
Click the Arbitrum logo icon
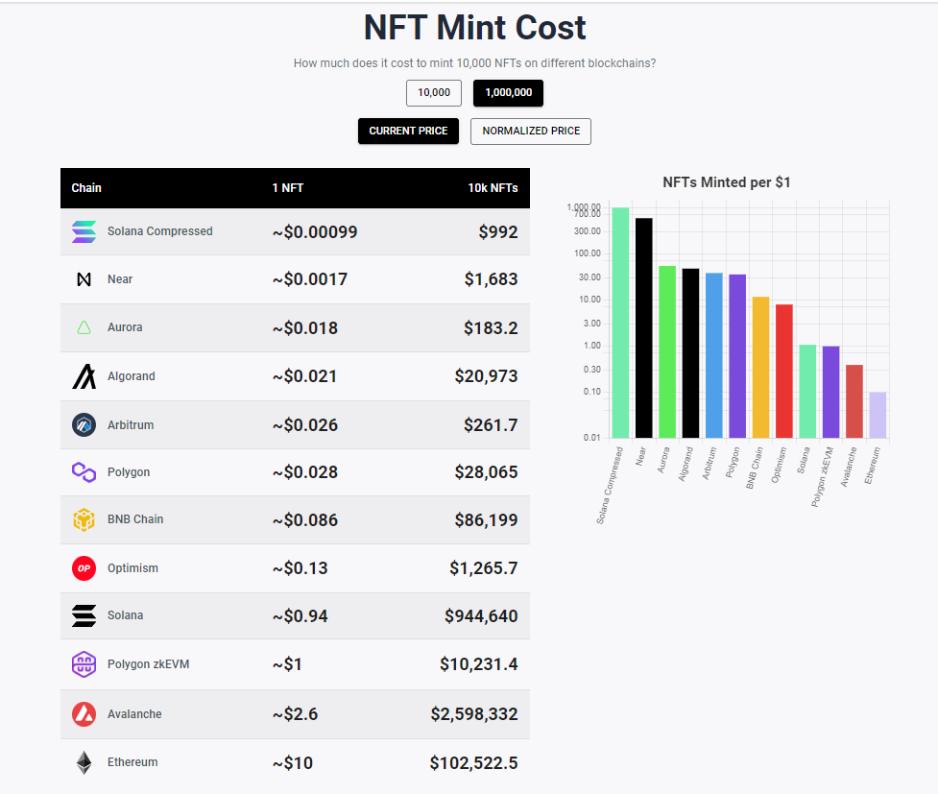[84, 425]
